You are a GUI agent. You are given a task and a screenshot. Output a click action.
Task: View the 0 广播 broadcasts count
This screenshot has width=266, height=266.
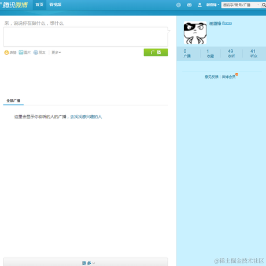[187, 53]
